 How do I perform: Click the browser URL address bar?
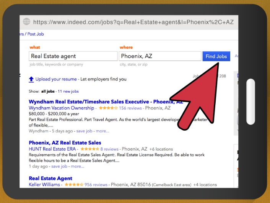point(133,22)
